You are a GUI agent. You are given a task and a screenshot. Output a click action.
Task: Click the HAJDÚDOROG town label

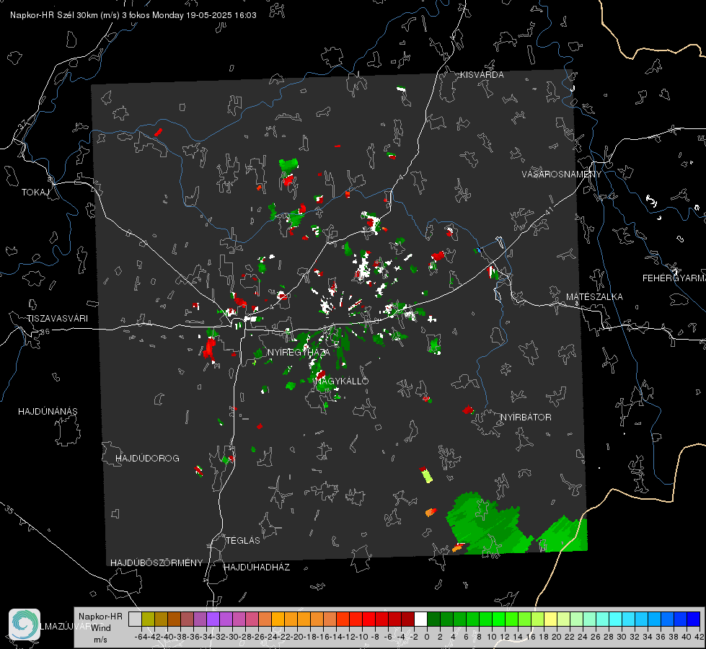pos(147,459)
